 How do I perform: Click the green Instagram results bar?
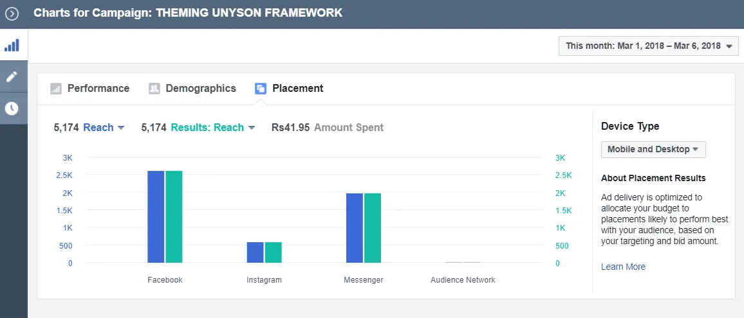pos(273,252)
